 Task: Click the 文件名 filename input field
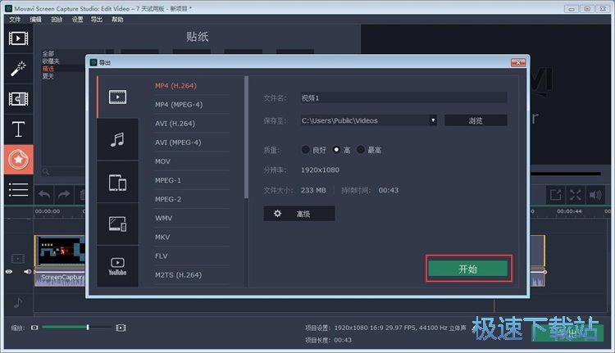tap(403, 97)
